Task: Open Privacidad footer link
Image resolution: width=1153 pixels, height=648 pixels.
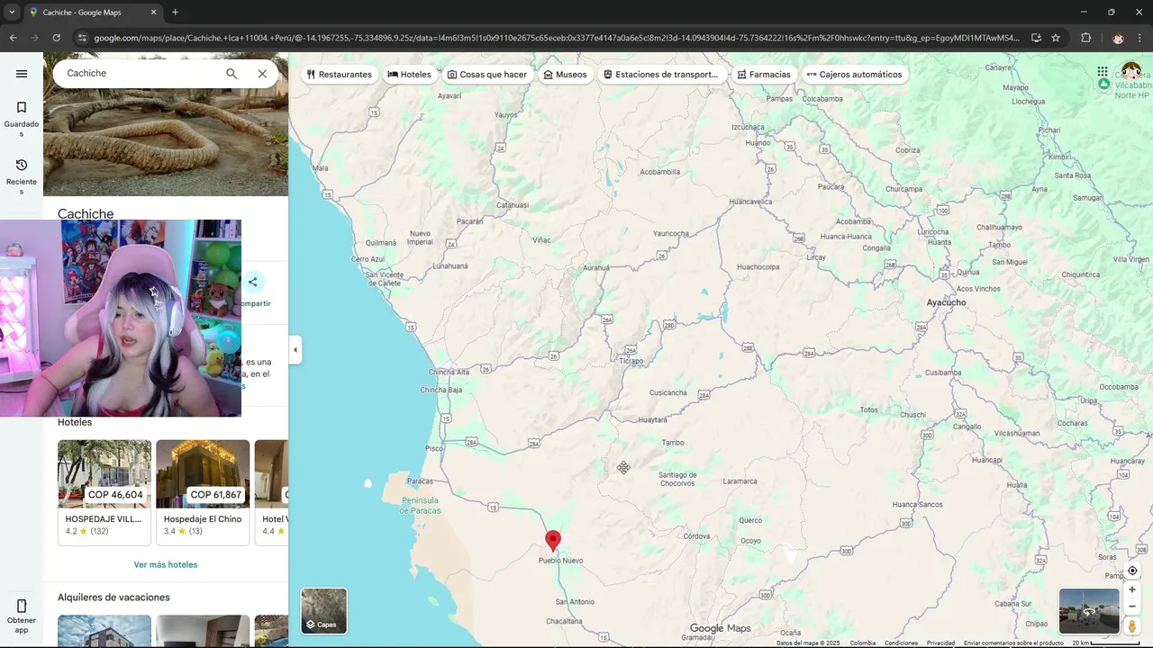Action: pos(940,643)
